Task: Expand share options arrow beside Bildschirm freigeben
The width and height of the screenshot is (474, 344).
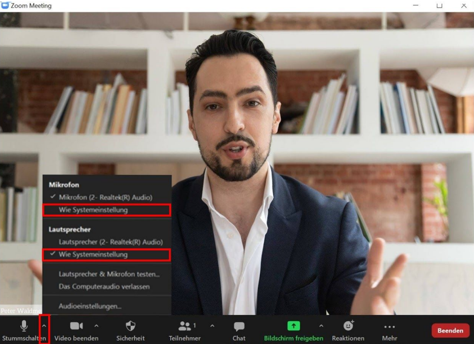Action: click(321, 326)
